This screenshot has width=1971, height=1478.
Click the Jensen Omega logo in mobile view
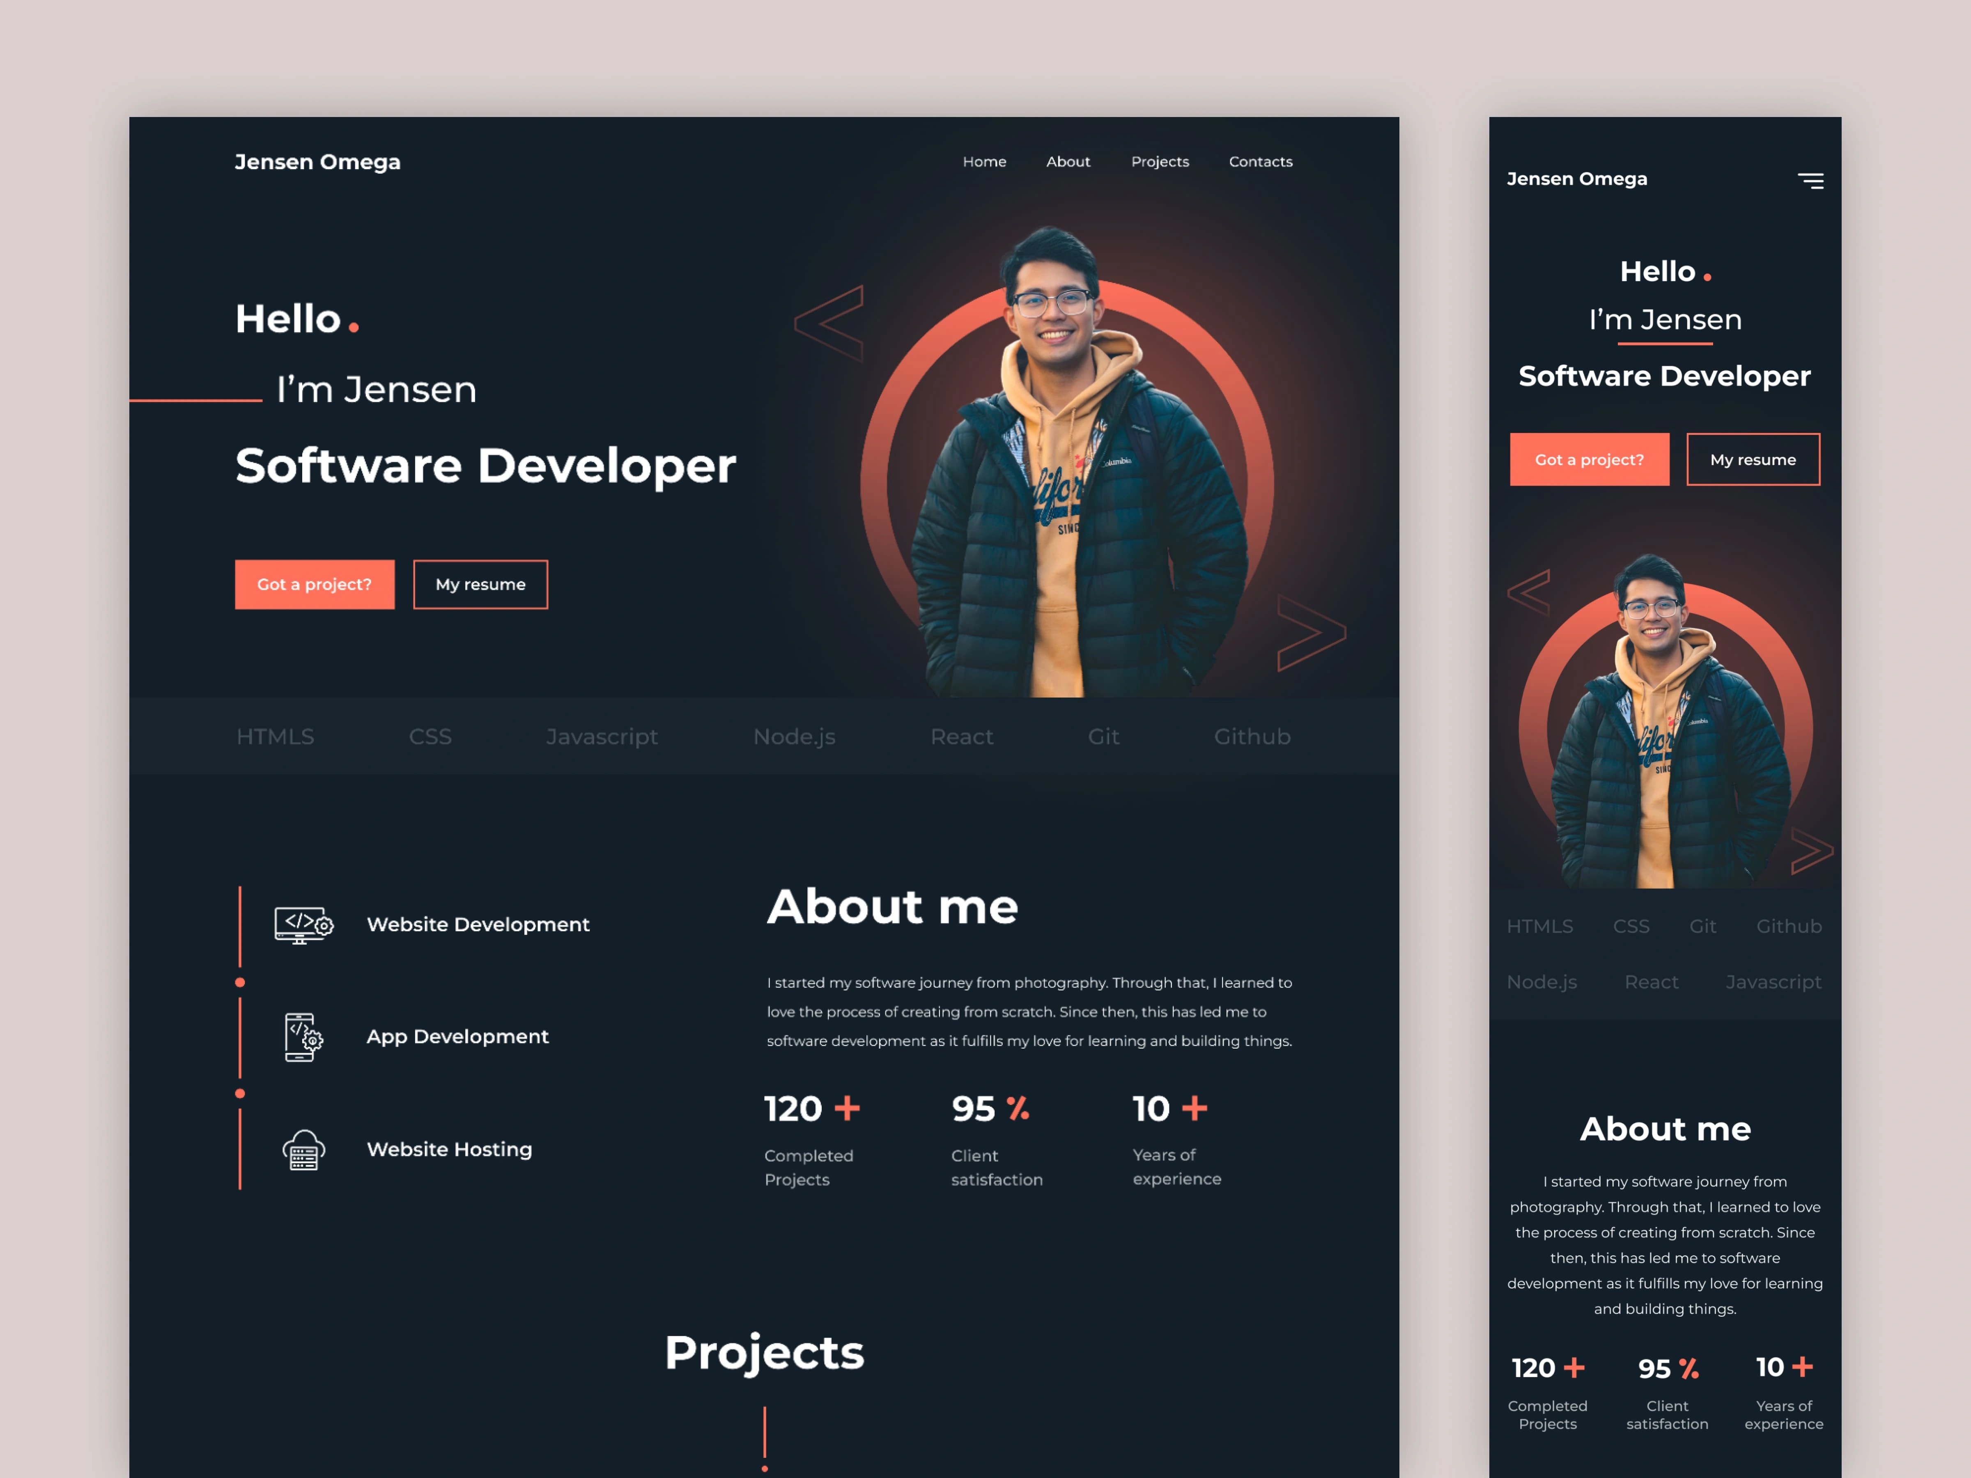(1577, 179)
